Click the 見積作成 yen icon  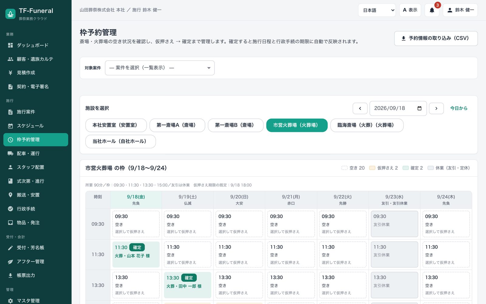pos(10,73)
